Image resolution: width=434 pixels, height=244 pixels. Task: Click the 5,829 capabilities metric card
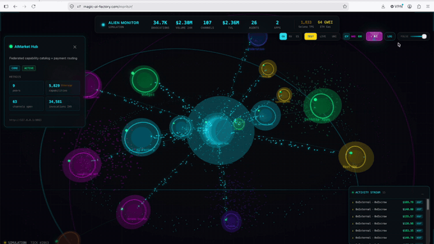(x=63, y=87)
